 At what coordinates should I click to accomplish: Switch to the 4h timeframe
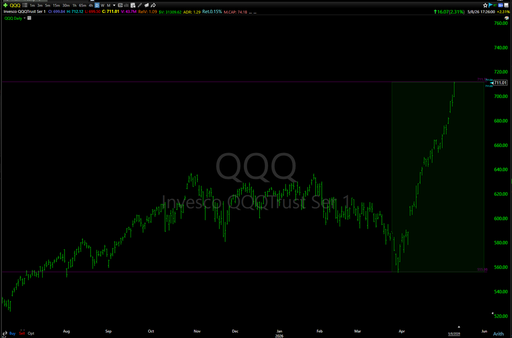tap(91, 6)
